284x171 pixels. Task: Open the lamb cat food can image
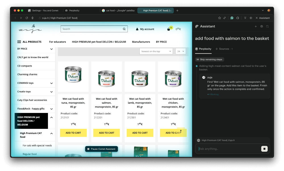(x=140, y=78)
